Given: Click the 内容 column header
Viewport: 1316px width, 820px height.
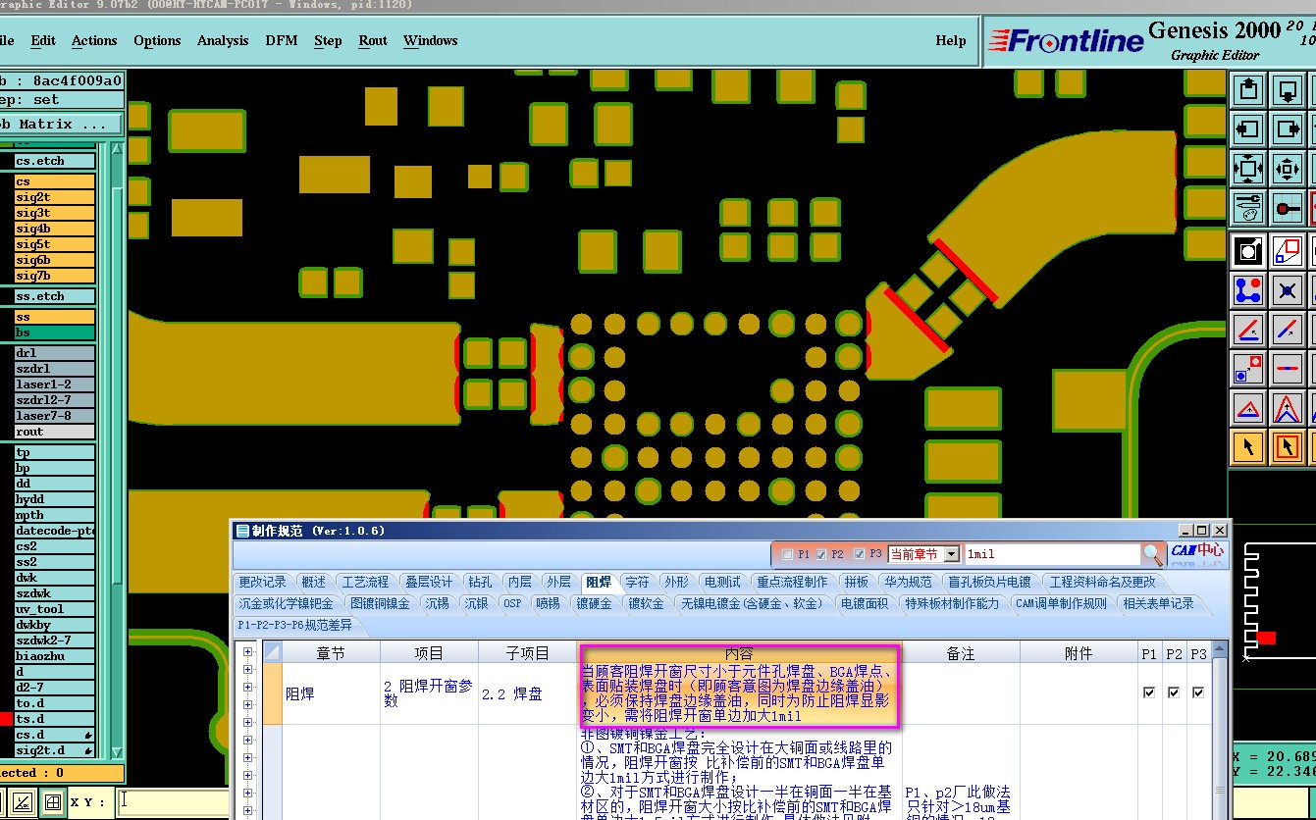Looking at the screenshot, I should pyautogui.click(x=739, y=653).
